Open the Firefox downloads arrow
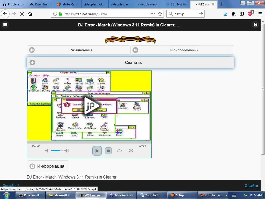The width and height of the screenshot is (265, 199). tap(225, 14)
